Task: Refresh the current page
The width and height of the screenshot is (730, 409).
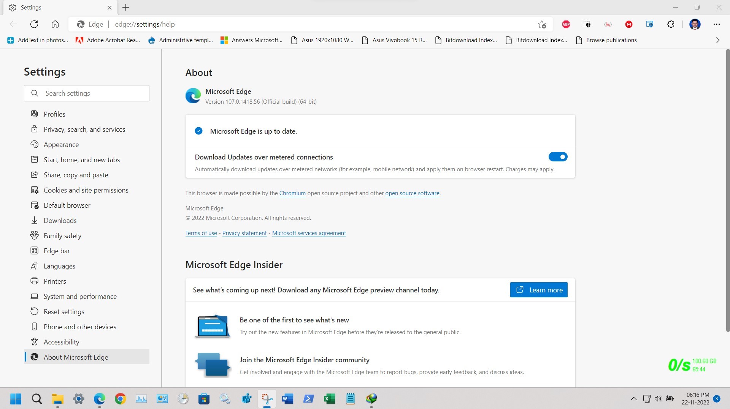Action: (x=34, y=24)
